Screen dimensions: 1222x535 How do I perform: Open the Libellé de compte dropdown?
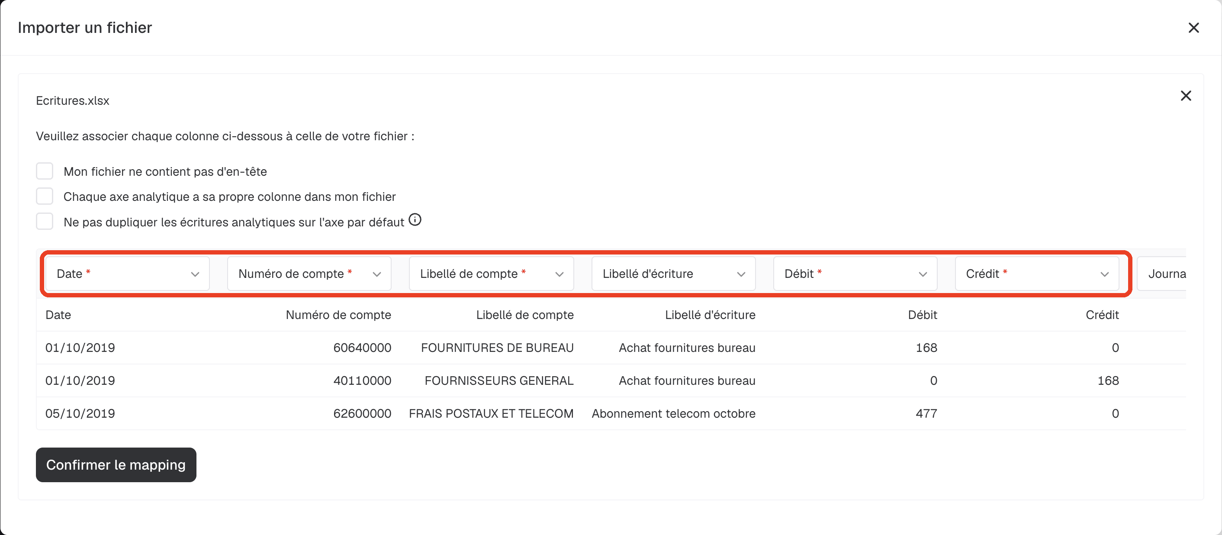[492, 274]
